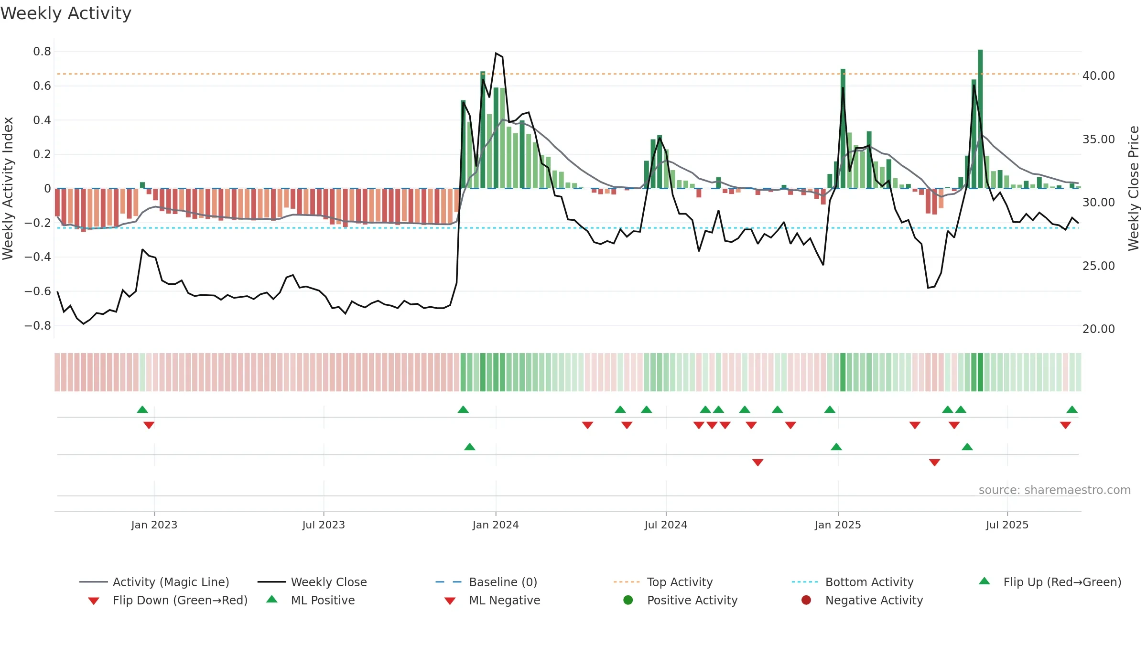The width and height of the screenshot is (1147, 645).
Task: Click the ML Negative triangle icon in legend
Action: (x=450, y=601)
